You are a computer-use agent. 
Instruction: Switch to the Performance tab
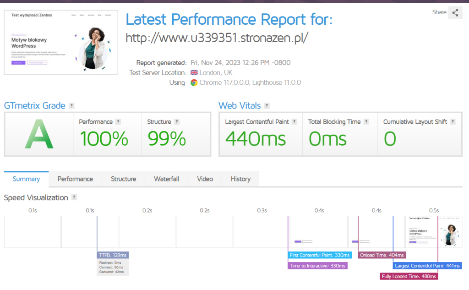point(75,179)
